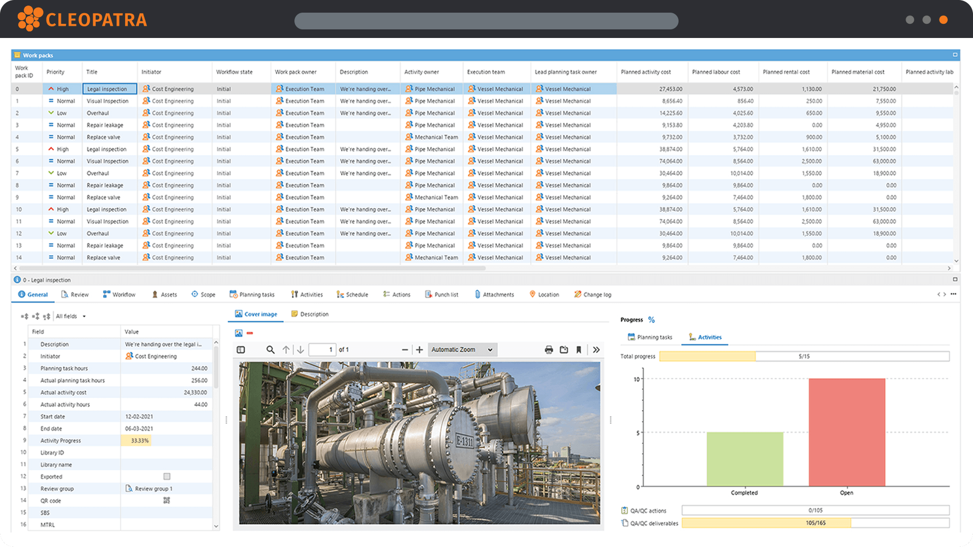Open the Automatic Zoom dropdown

462,349
